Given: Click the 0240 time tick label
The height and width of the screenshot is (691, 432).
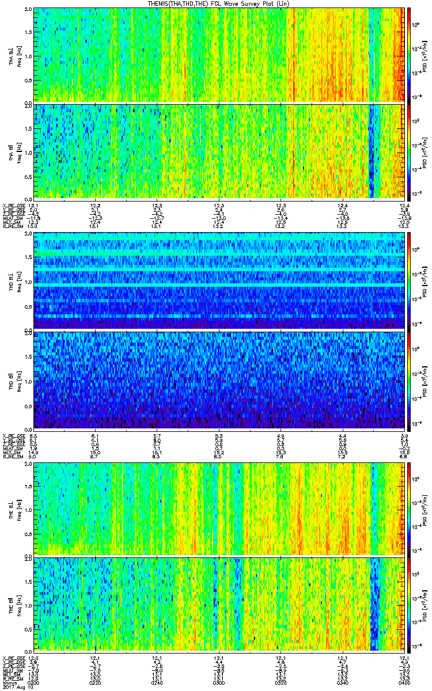Looking at the screenshot, I should (x=157, y=682).
